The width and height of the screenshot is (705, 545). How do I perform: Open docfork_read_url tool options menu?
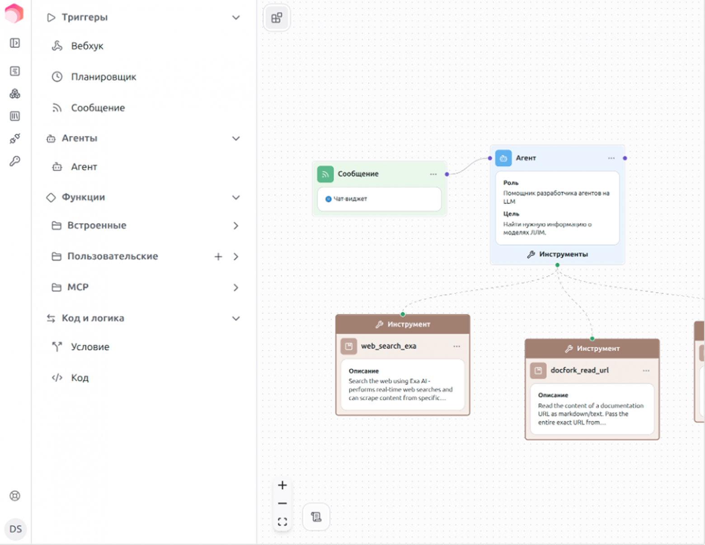(646, 371)
